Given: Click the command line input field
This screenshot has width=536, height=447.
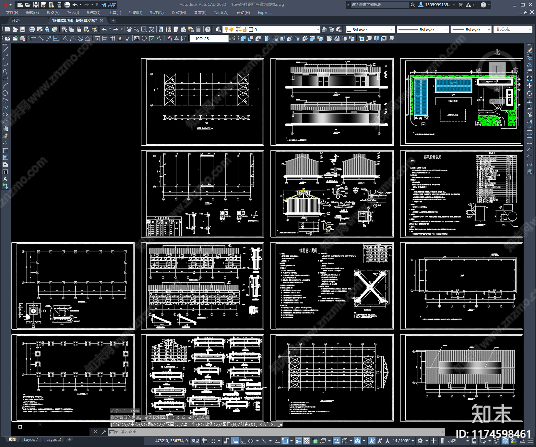Looking at the screenshot, I should tap(278, 432).
